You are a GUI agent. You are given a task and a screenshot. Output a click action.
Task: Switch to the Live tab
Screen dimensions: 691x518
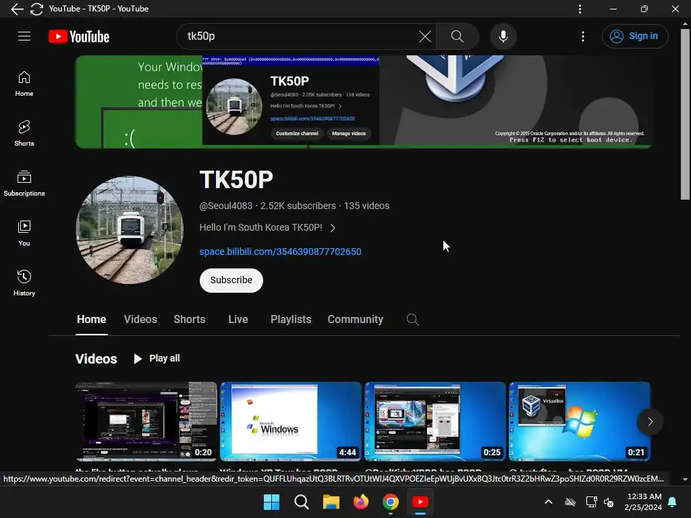(238, 319)
